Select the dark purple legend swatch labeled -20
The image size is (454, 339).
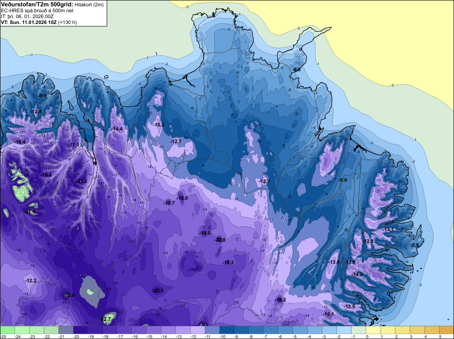[x=80, y=330]
